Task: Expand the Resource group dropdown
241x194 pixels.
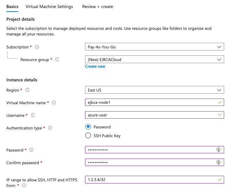Action: pos(154,60)
